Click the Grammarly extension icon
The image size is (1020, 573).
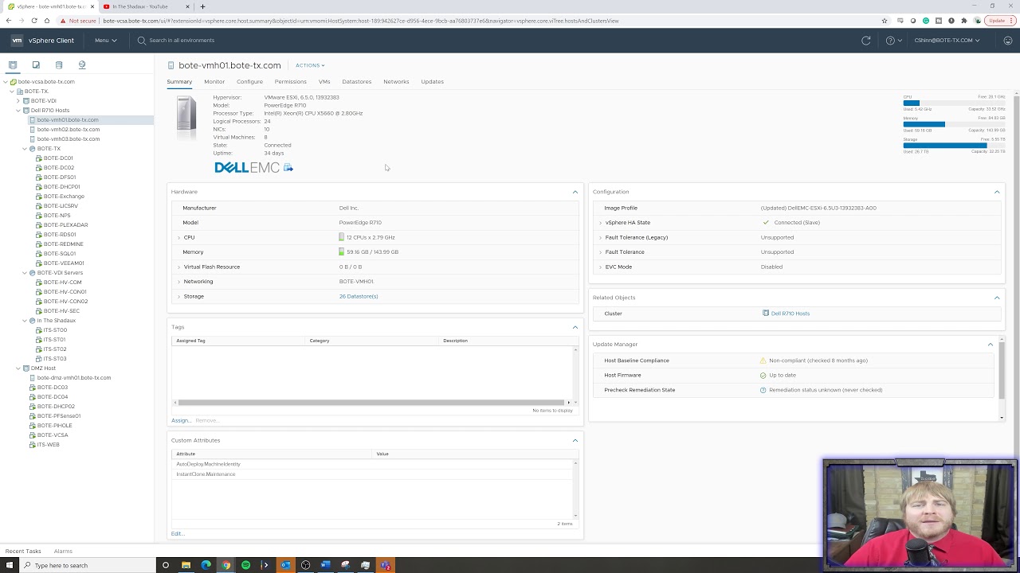[x=926, y=21]
